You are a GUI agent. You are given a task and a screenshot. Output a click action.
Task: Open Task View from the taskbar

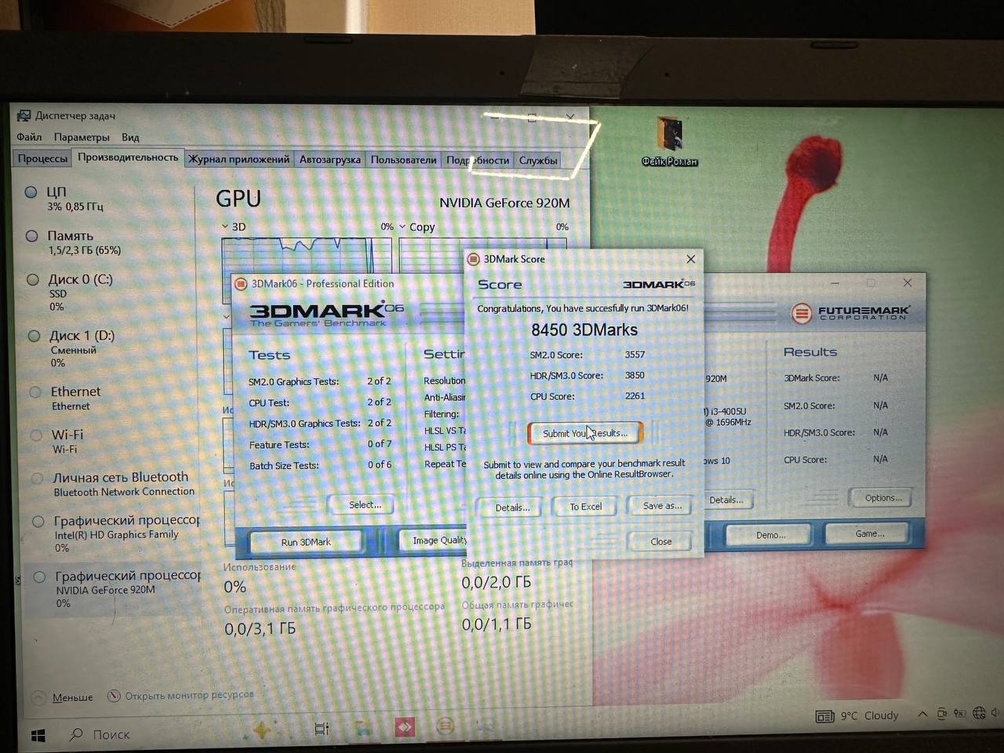322,729
